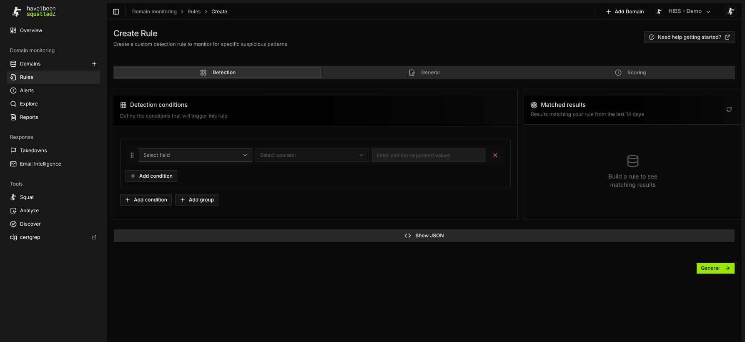Click the Alerts circle icon
745x342 pixels.
[x=13, y=91]
